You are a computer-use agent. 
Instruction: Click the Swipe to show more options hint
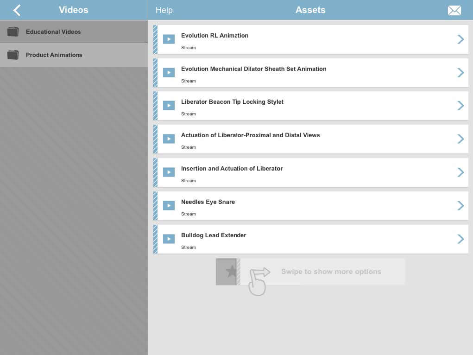(331, 272)
